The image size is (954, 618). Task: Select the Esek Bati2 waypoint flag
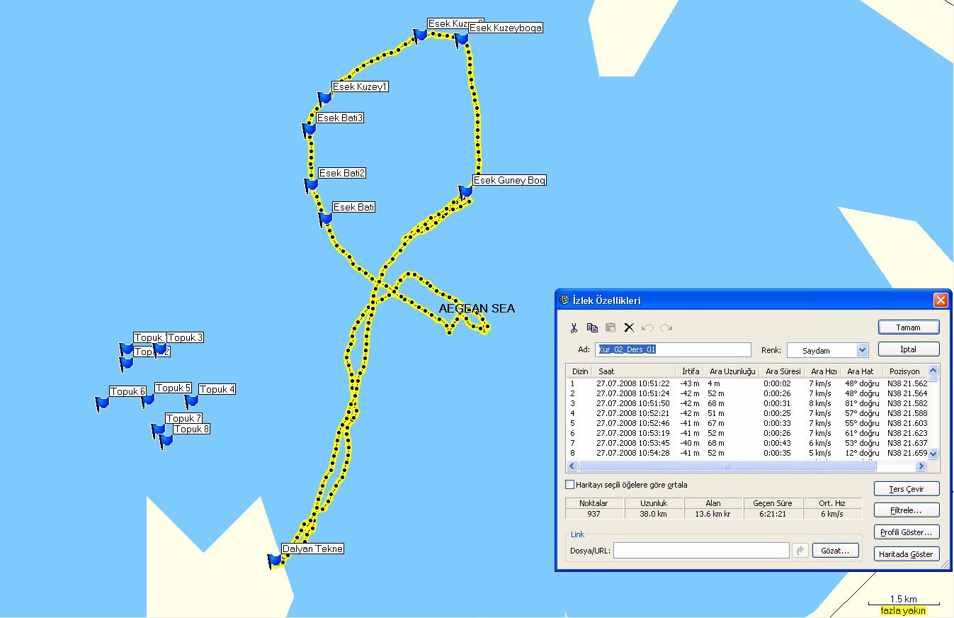(x=311, y=184)
